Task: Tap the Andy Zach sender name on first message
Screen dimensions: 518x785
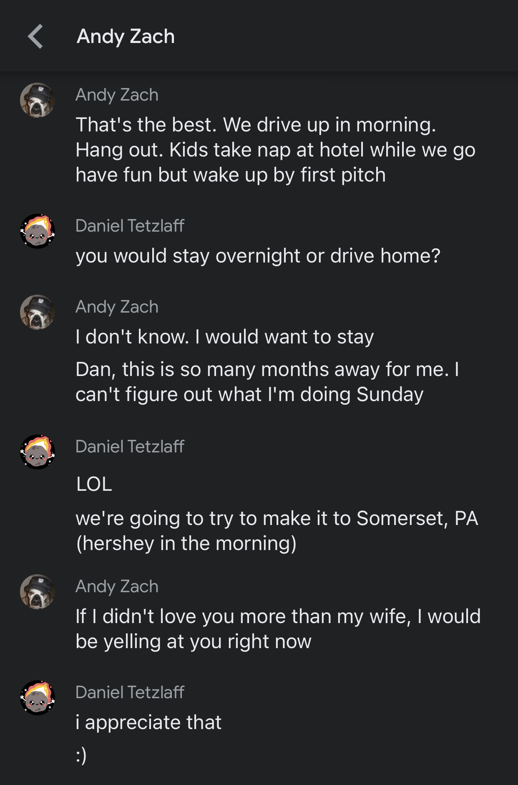Action: pos(117,95)
